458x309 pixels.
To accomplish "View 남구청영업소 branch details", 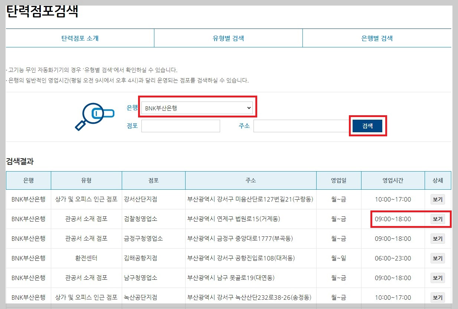I will click(438, 278).
